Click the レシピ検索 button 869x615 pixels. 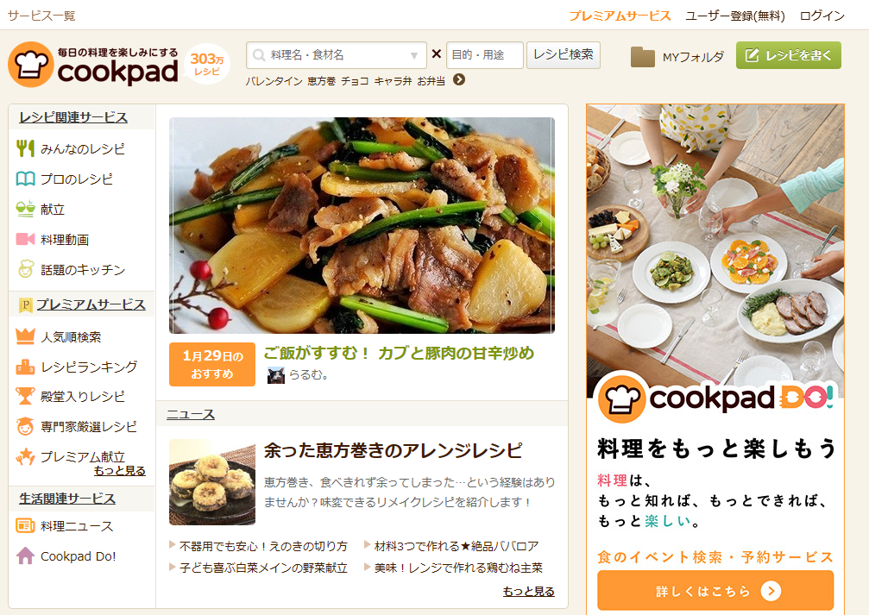pos(563,55)
